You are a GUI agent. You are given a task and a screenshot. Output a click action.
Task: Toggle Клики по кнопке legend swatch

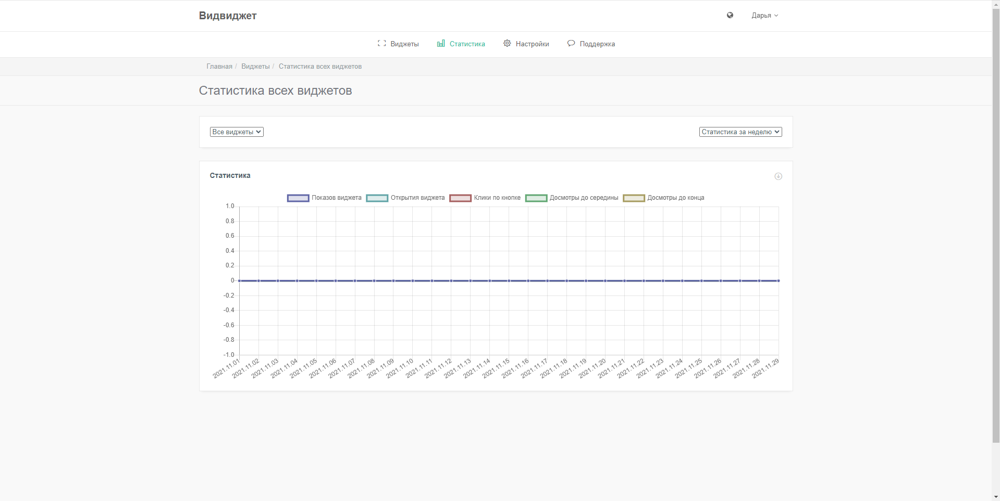(x=460, y=198)
